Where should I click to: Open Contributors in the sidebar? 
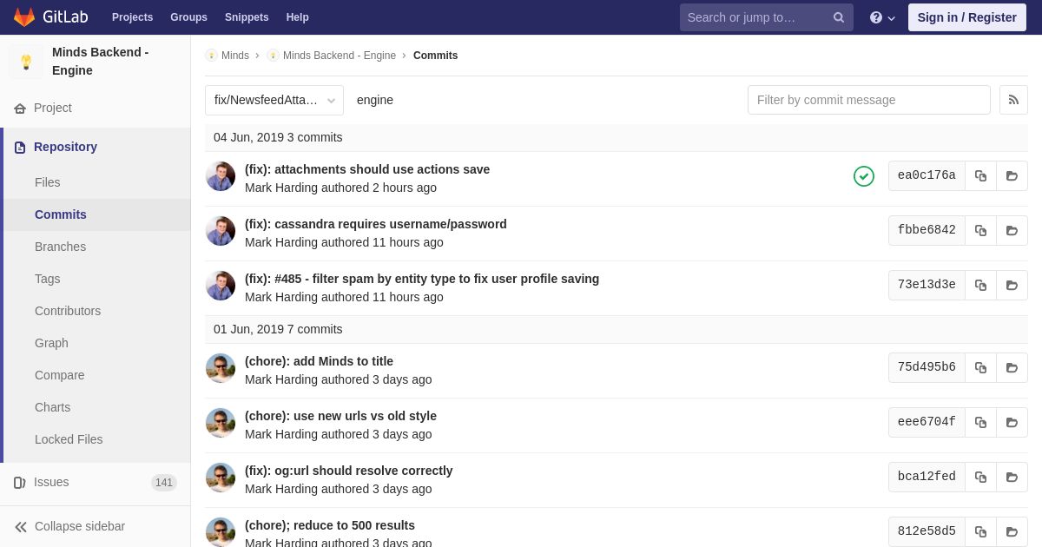[68, 311]
